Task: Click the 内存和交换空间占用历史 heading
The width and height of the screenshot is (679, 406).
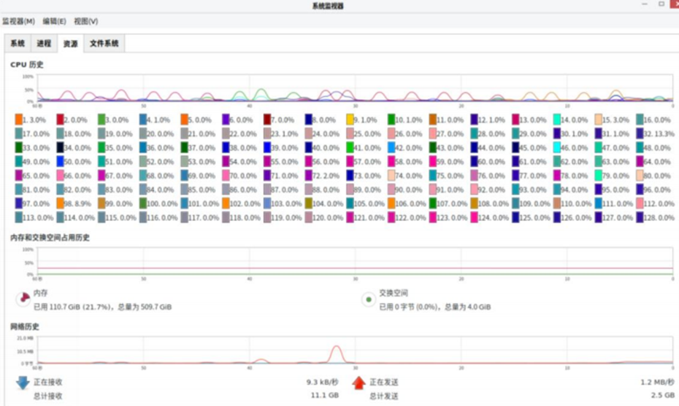Action: pyautogui.click(x=50, y=238)
